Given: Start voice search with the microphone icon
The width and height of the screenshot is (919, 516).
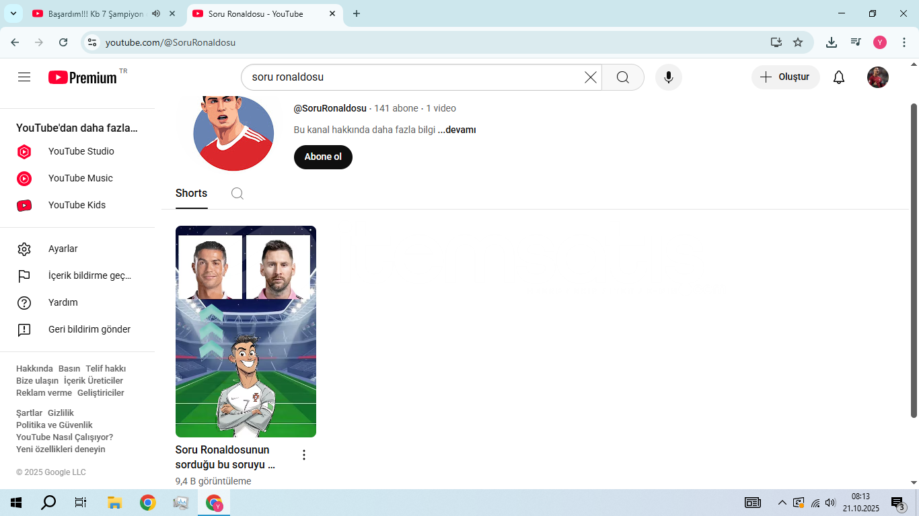Looking at the screenshot, I should coord(669,77).
